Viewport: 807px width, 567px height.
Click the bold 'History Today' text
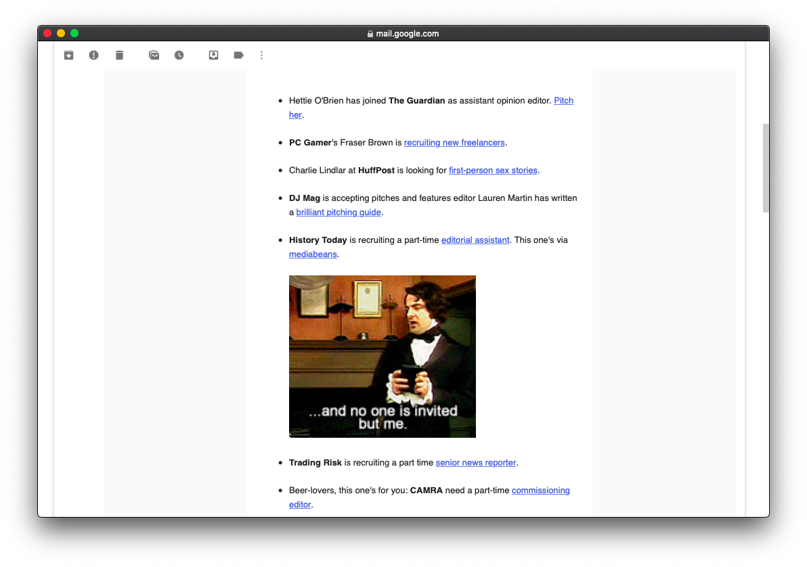(318, 240)
